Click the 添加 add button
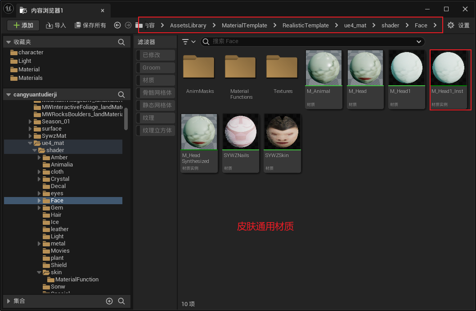This screenshot has width=476, height=311. [23, 26]
